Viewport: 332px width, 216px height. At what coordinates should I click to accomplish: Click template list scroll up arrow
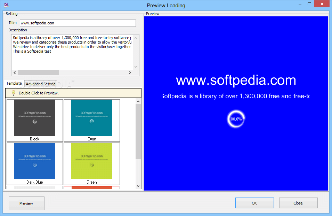pyautogui.click(x=138, y=101)
